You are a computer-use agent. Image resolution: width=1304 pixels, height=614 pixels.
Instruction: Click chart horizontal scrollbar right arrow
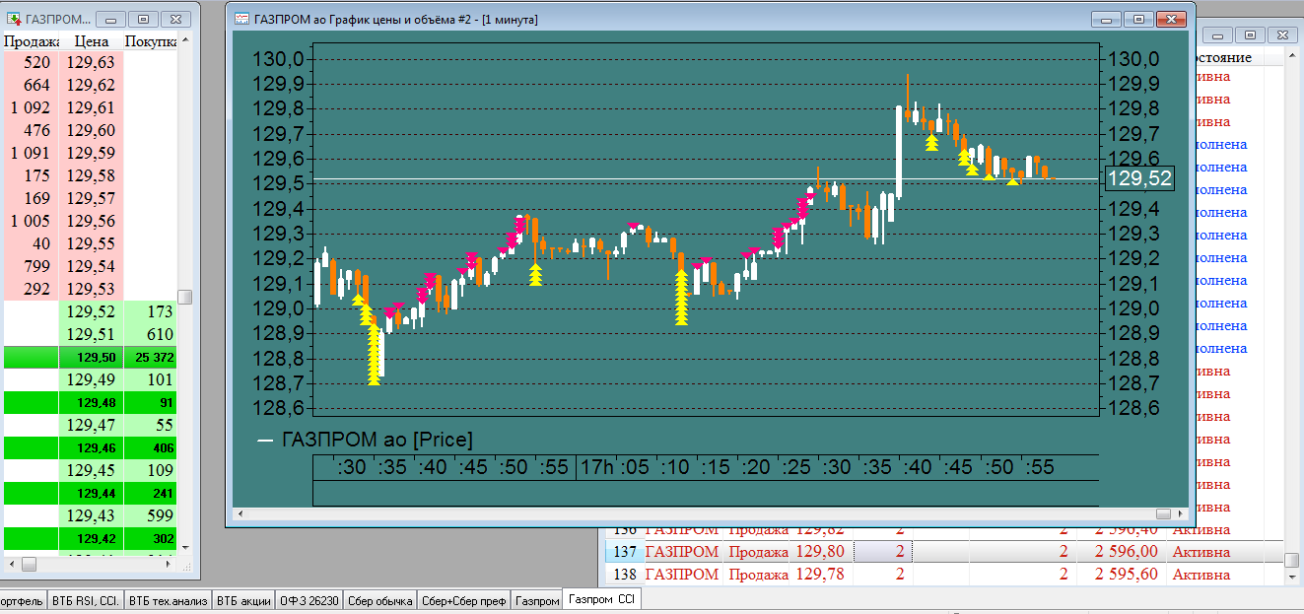pyautogui.click(x=1181, y=513)
